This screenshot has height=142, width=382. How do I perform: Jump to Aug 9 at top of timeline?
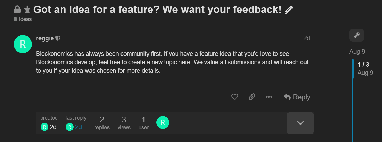pos(357,52)
